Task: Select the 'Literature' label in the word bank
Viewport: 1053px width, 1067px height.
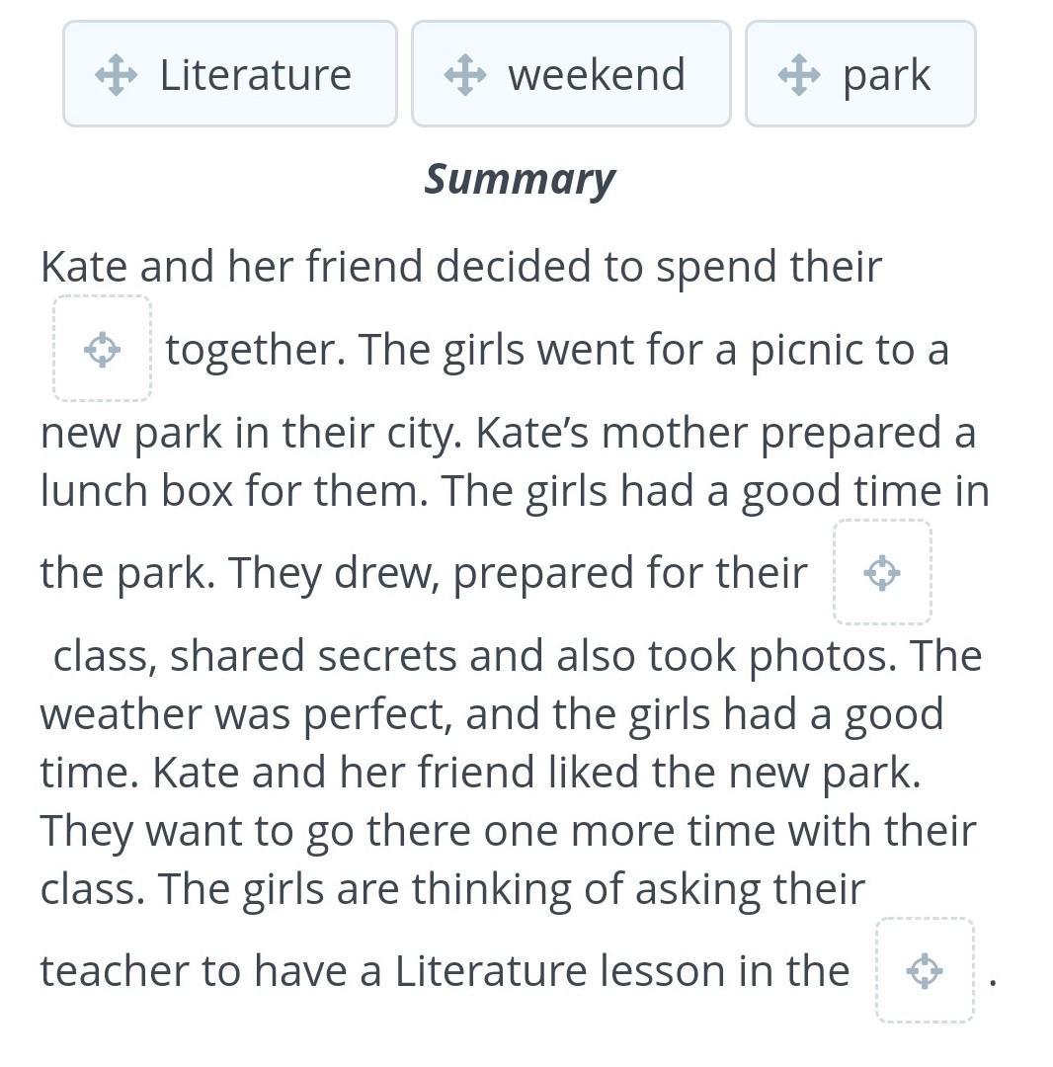Action: 255,75
